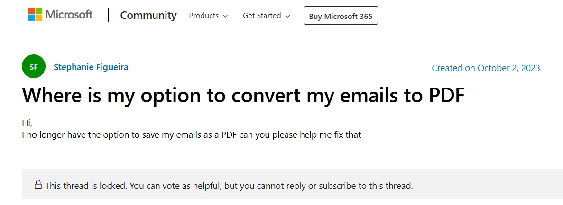
Task: Expand the Get Started dropdown menu
Action: pyautogui.click(x=266, y=16)
